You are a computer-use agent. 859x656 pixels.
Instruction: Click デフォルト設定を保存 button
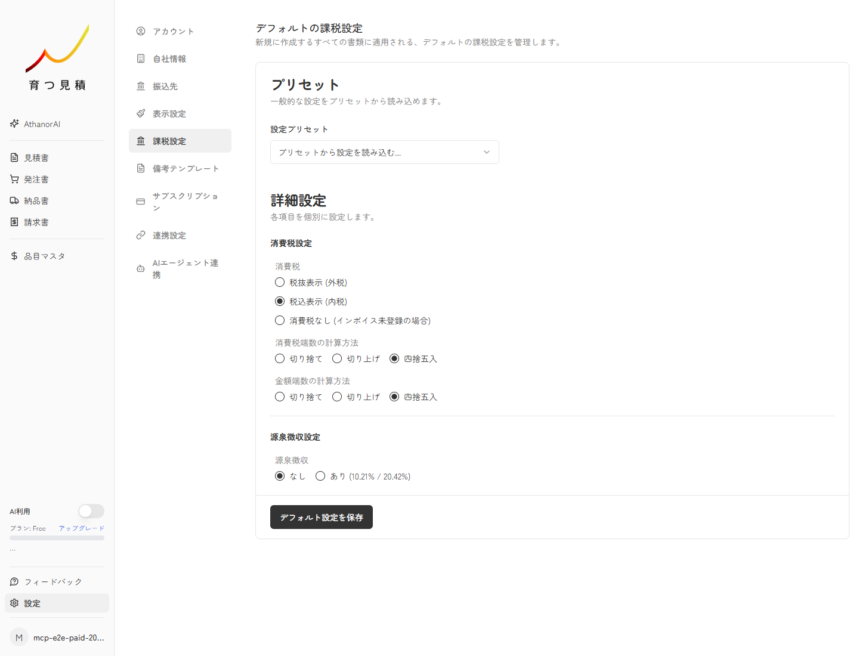(321, 517)
